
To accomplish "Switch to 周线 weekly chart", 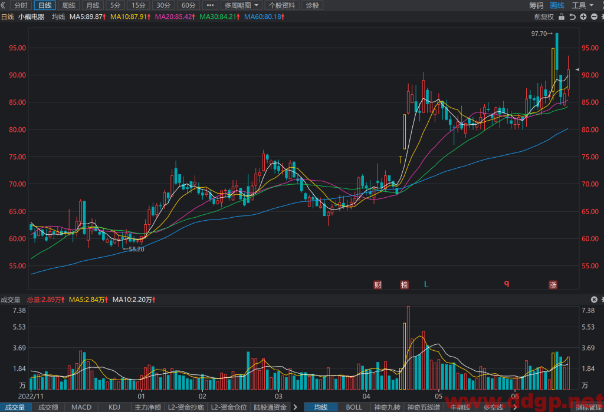I will pyautogui.click(x=69, y=5).
